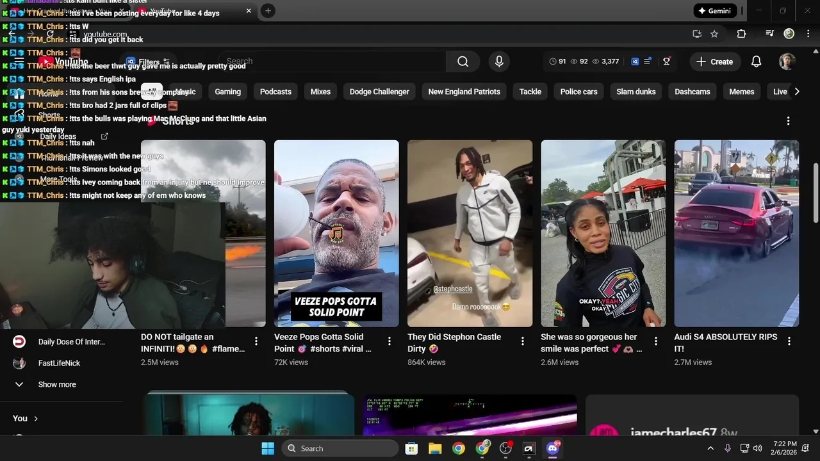Click the Create button
Screen dimensions: 820x461
(714, 61)
